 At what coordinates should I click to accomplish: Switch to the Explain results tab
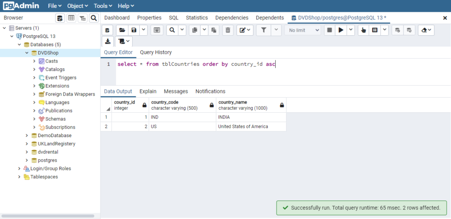point(148,91)
